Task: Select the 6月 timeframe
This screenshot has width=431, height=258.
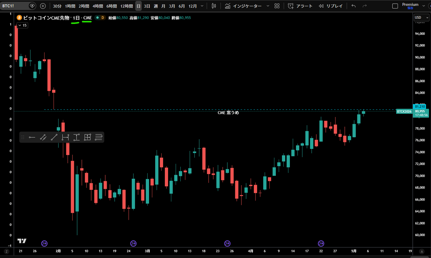Action: 182,6
